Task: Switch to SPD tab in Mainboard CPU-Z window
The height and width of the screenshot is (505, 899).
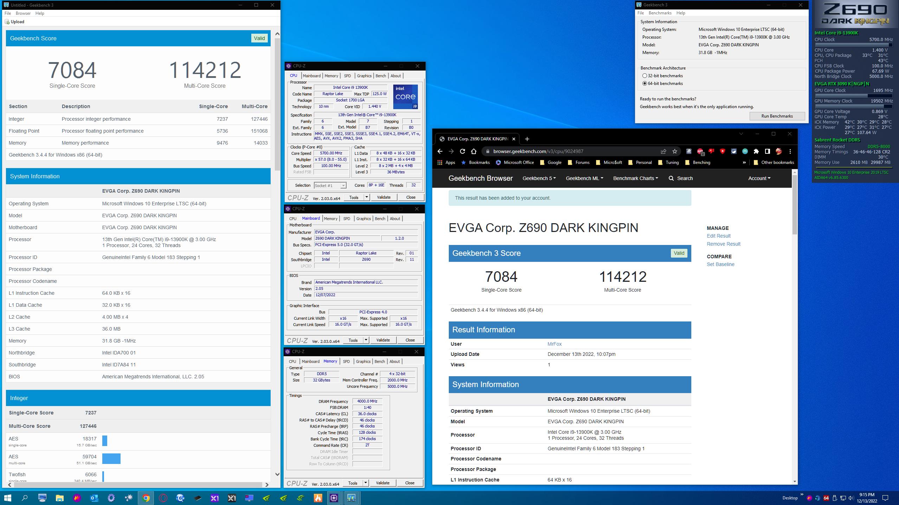Action: point(347,219)
